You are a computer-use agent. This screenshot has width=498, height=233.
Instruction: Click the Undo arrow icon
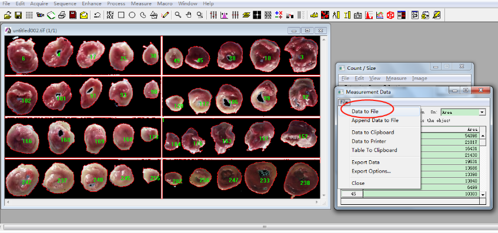(x=98, y=15)
